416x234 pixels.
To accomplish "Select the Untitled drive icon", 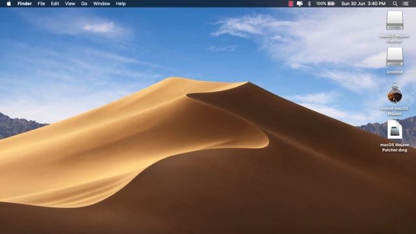I will (395, 57).
